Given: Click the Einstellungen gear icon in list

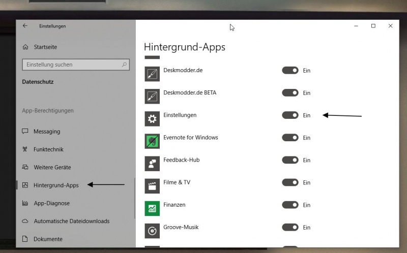Looking at the screenshot, I should point(152,119).
